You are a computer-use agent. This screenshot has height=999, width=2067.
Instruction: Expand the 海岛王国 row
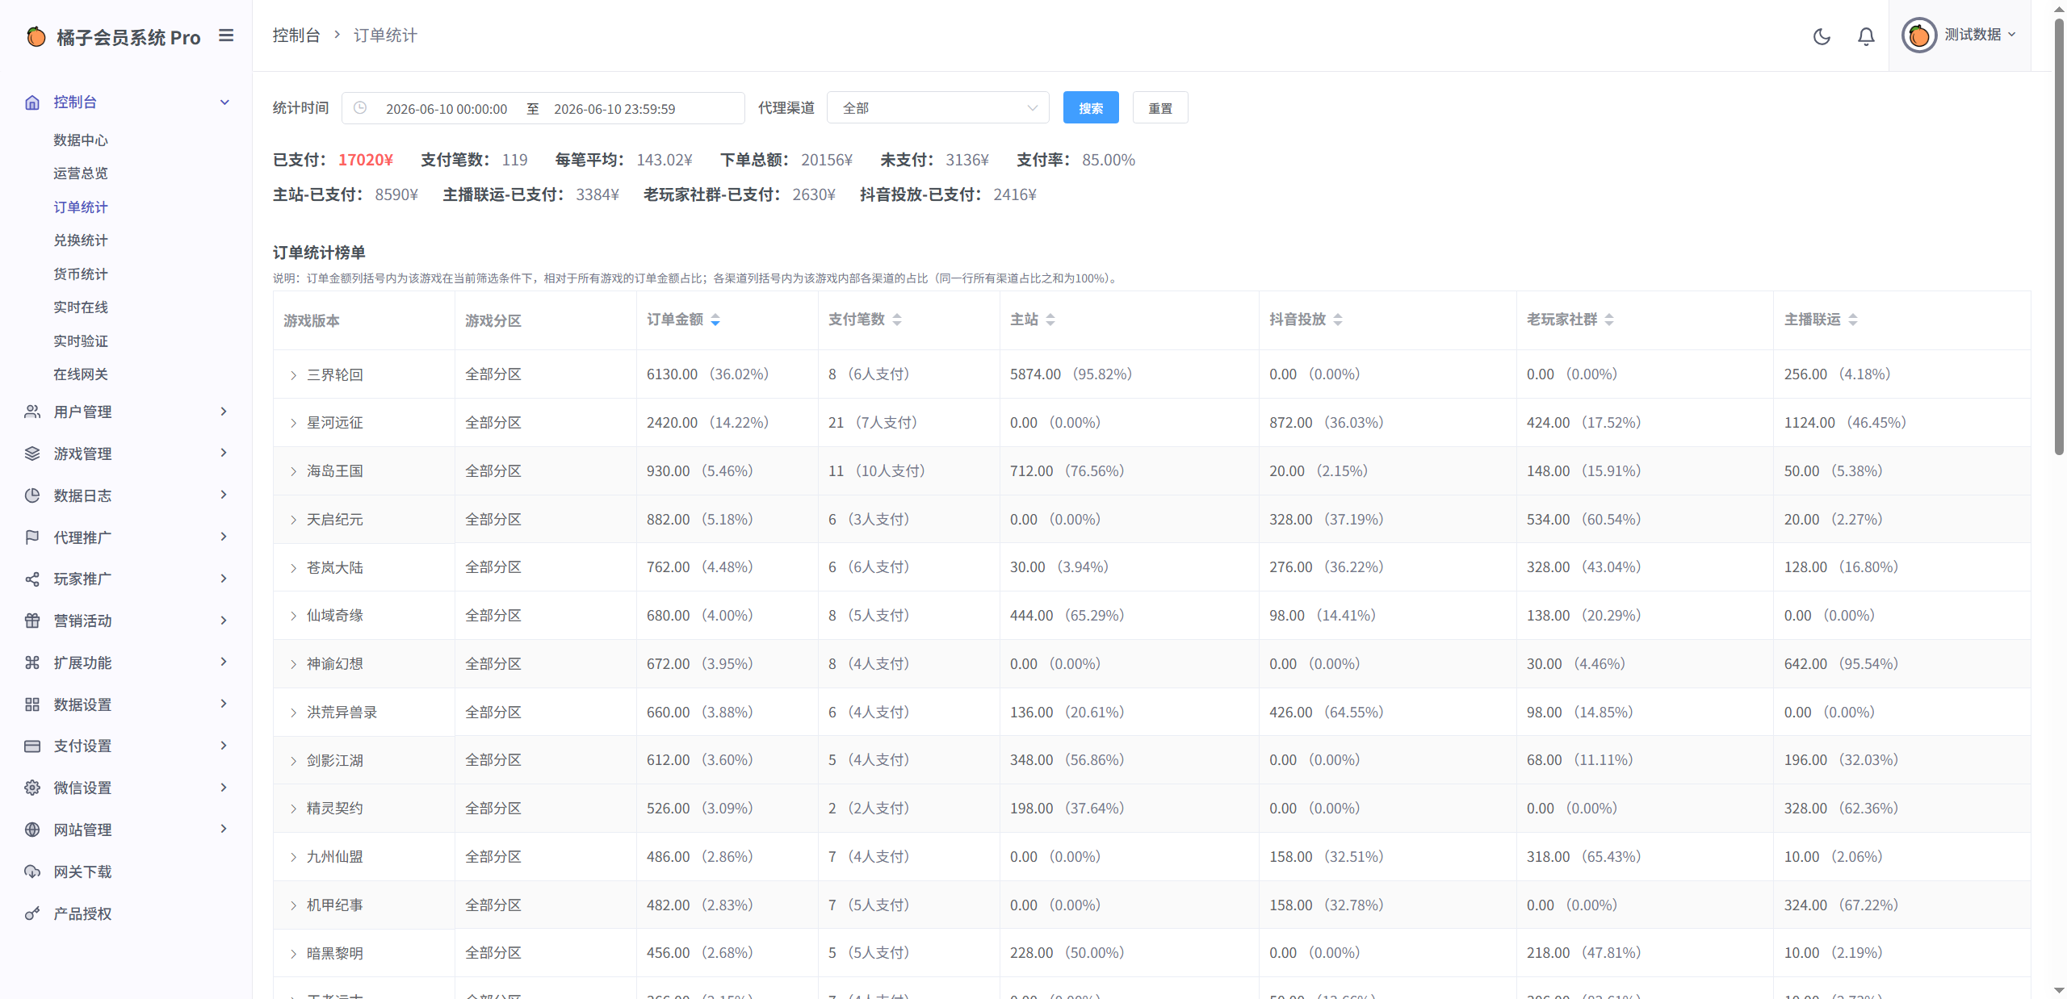pos(293,471)
